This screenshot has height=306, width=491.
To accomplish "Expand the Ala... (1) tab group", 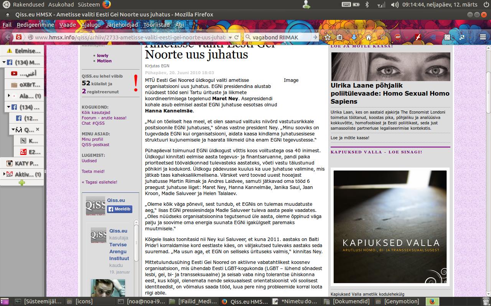I will (x=9, y=96).
